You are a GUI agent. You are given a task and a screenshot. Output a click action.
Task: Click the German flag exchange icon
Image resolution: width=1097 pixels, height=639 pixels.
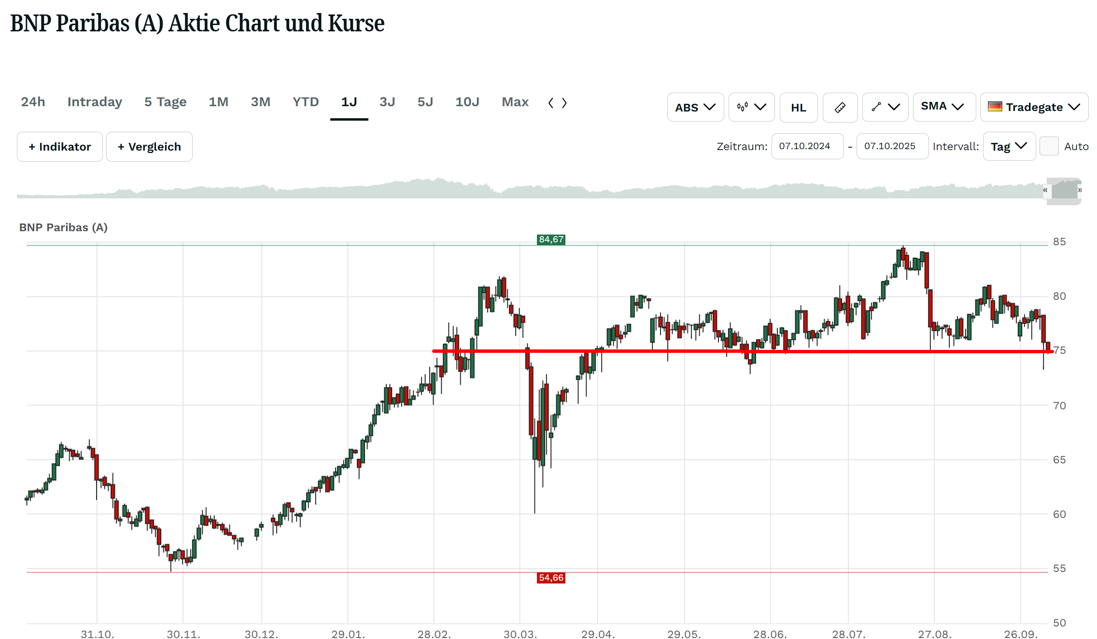995,107
